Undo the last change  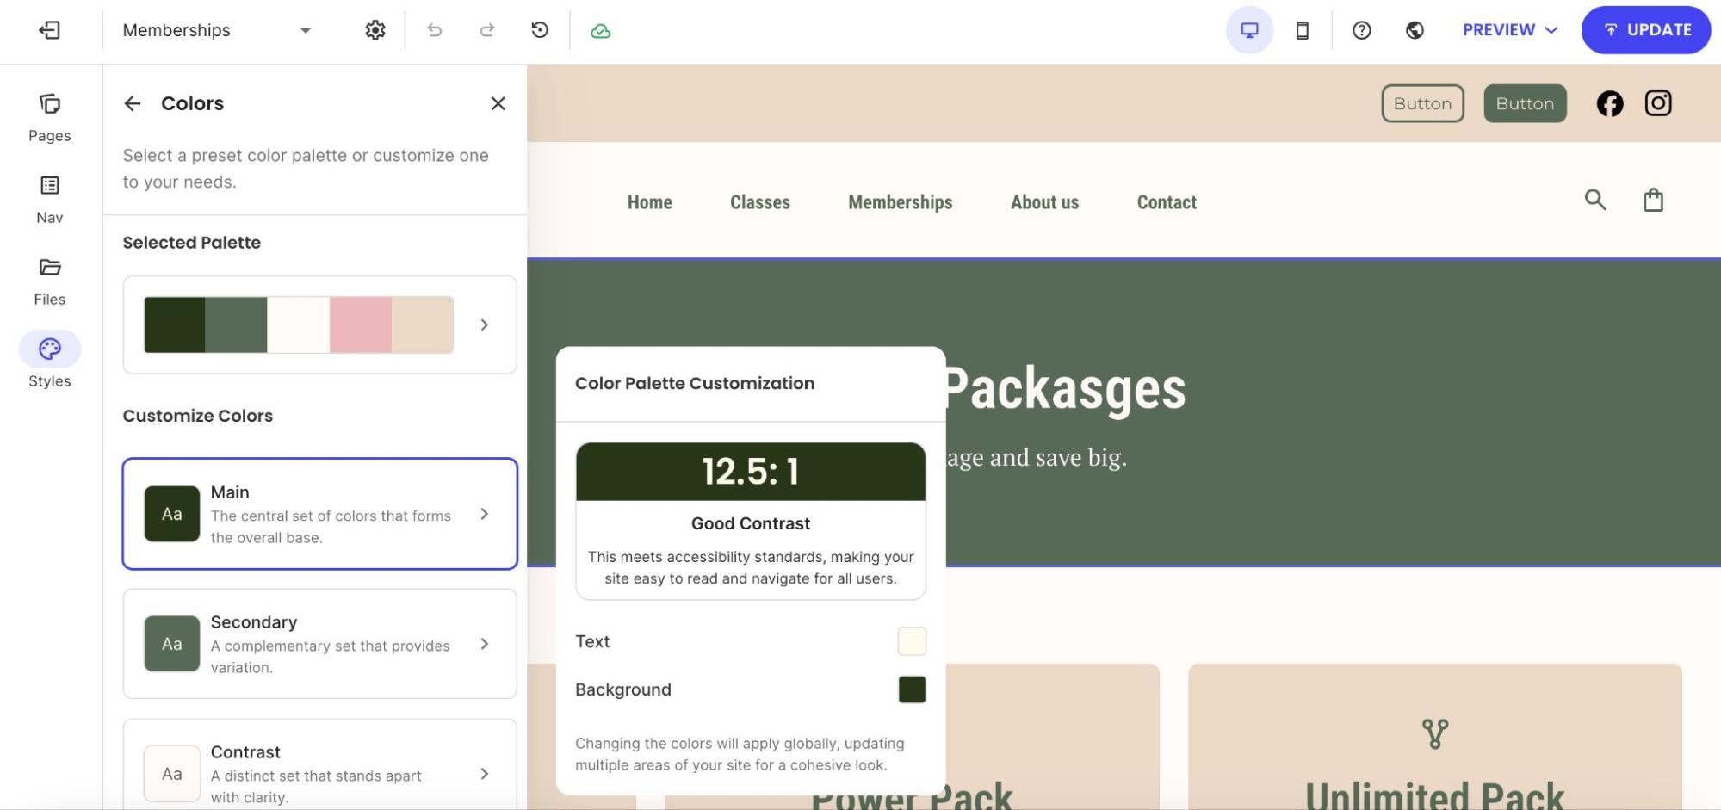coord(435,30)
